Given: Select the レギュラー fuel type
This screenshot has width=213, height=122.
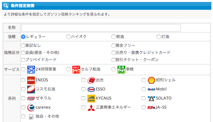Looking at the screenshot, I should coord(23,37).
